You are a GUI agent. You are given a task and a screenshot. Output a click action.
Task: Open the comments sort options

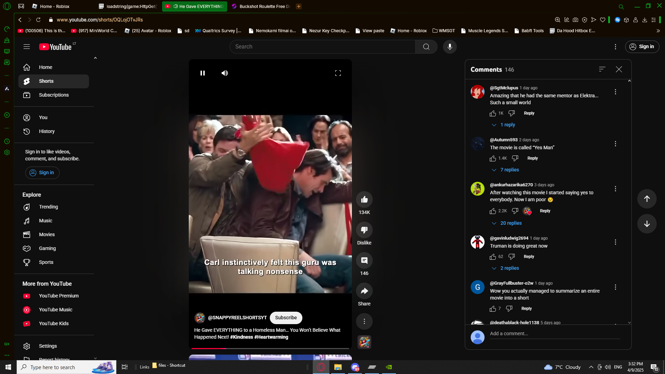[602, 69]
